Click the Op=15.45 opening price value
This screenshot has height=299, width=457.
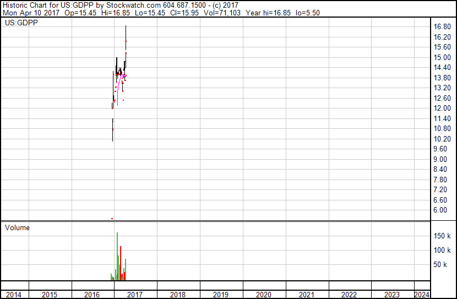point(80,13)
